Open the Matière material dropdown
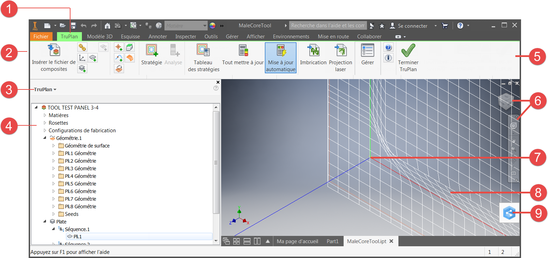Image resolution: width=548 pixels, height=258 pixels. pos(186,26)
